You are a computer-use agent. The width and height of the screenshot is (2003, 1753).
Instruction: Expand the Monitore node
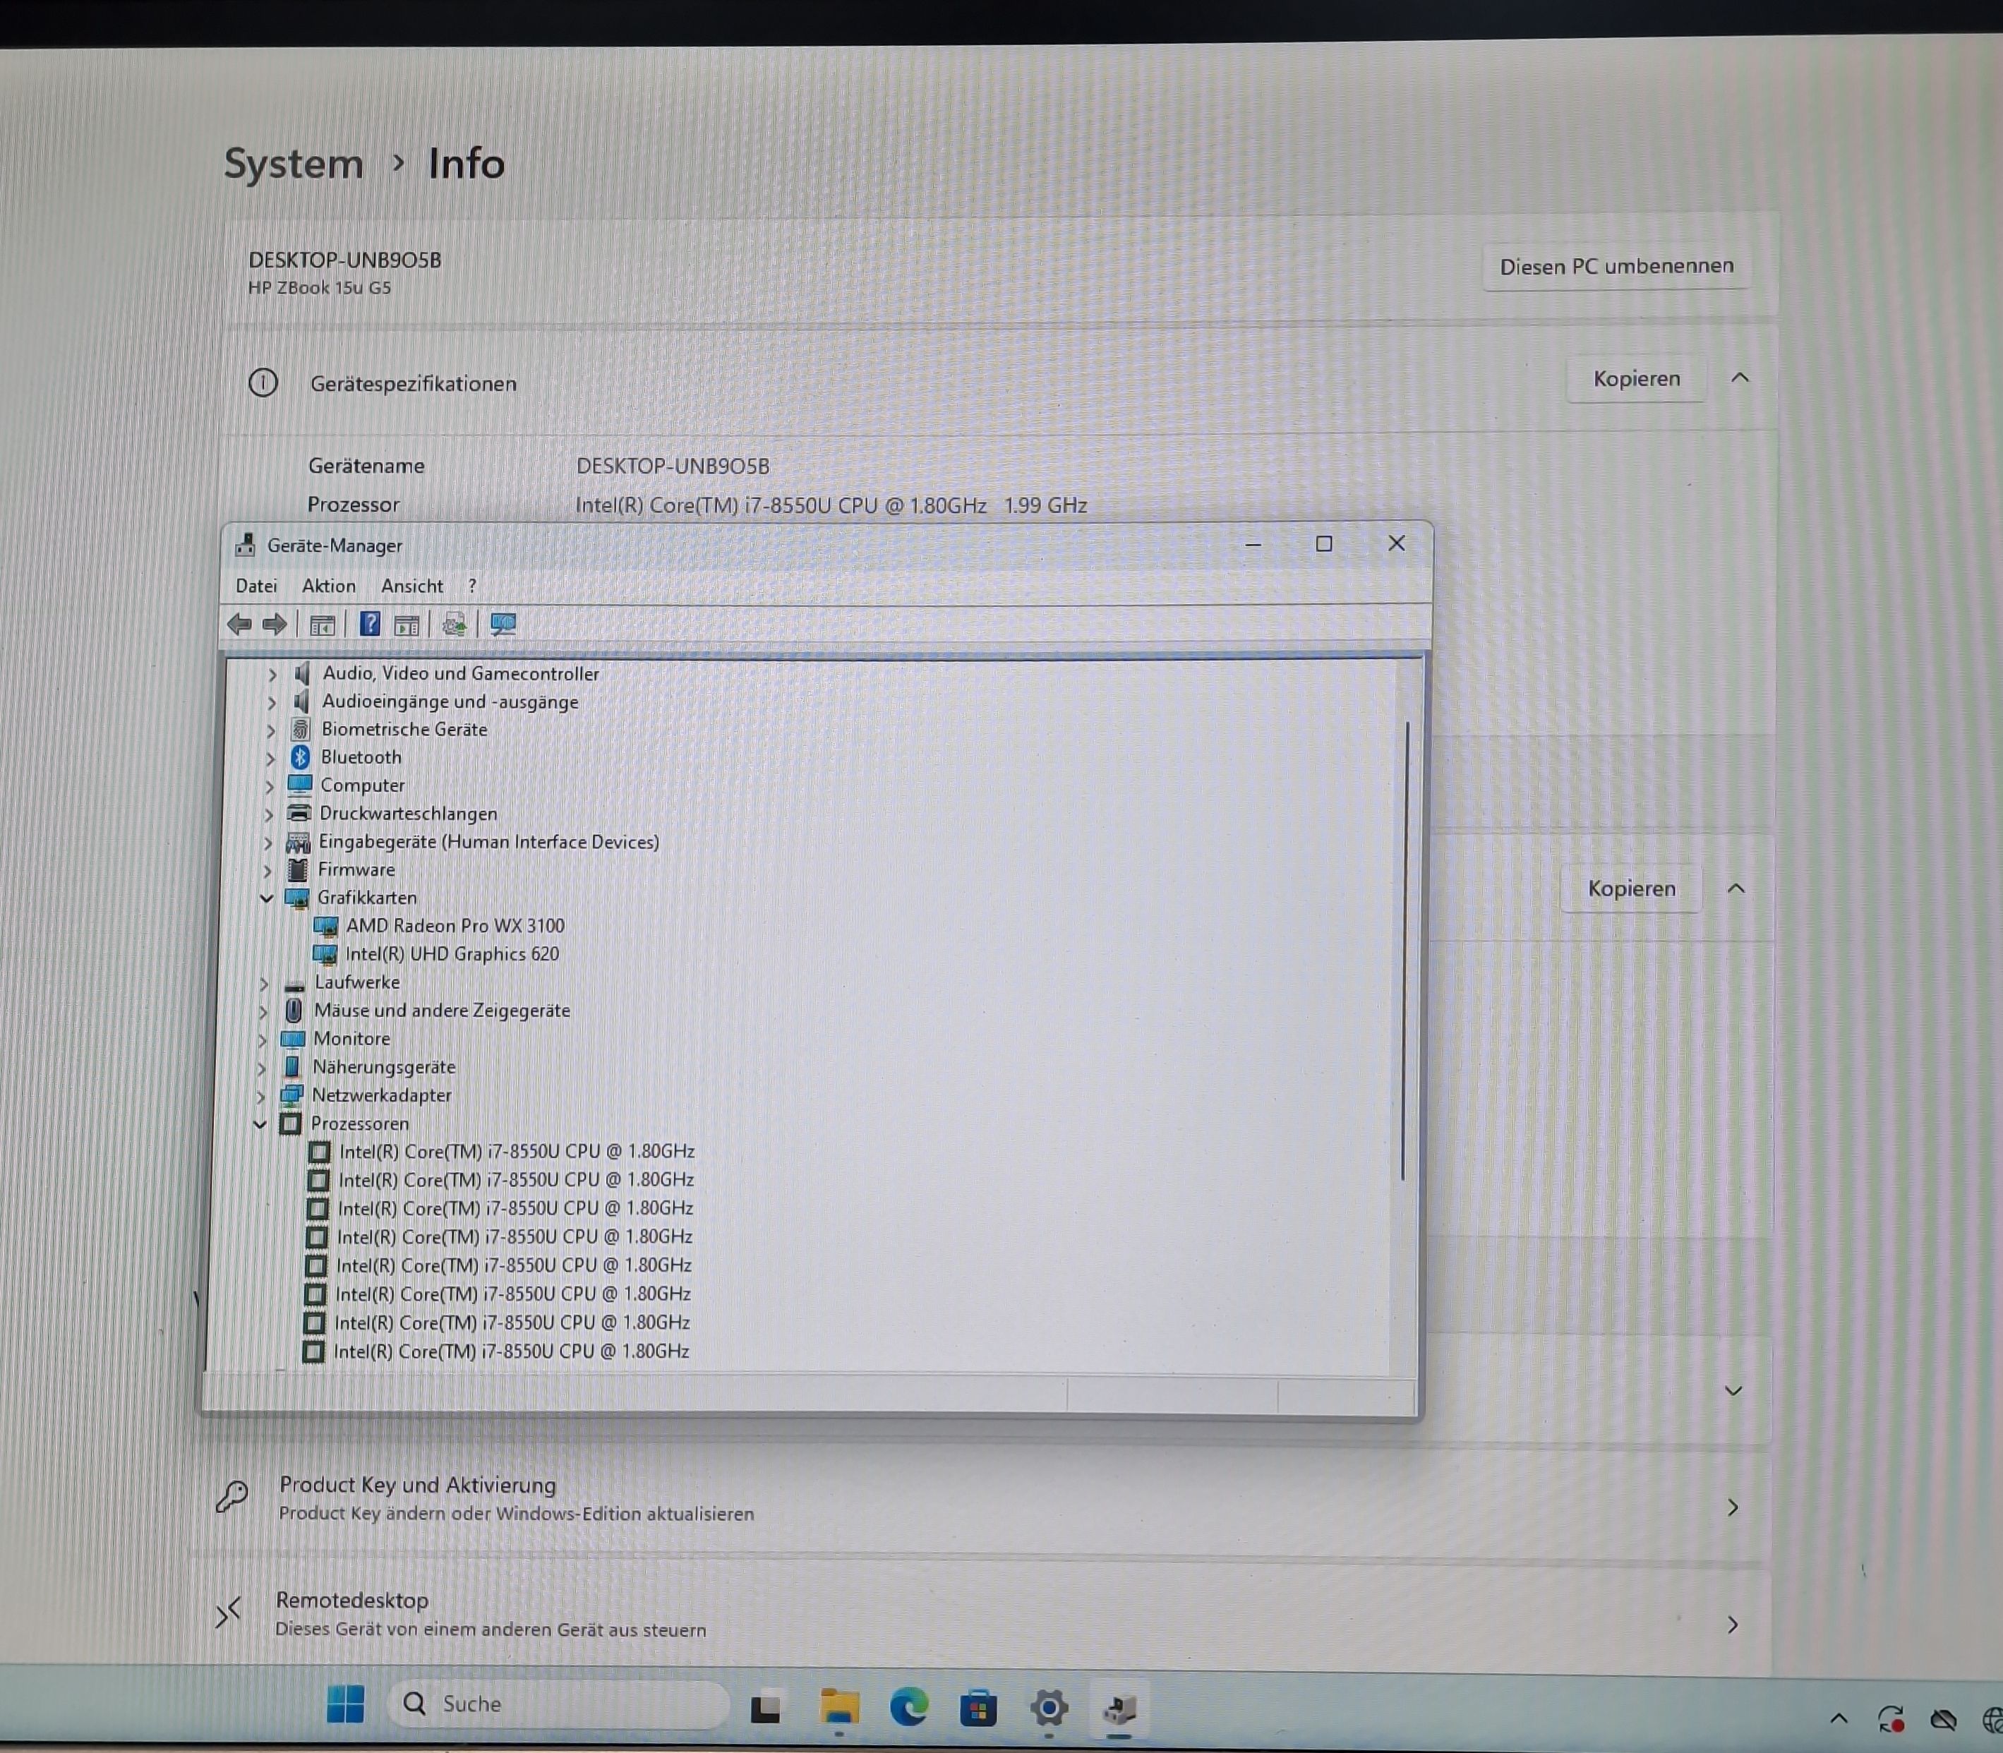click(x=261, y=1040)
